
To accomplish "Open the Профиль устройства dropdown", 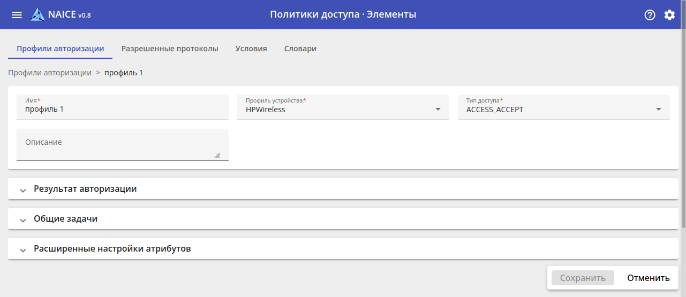I will tap(343, 109).
